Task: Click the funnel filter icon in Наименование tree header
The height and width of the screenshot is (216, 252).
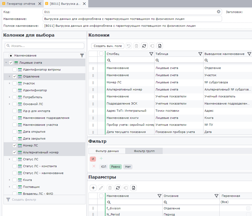Action: pyautogui.click(x=82, y=55)
